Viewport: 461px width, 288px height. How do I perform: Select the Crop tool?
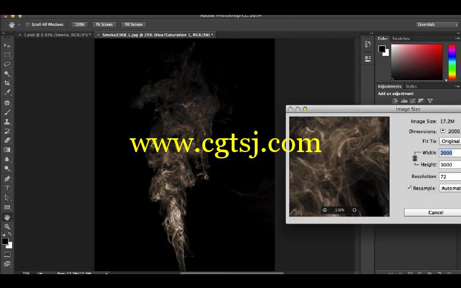pyautogui.click(x=7, y=83)
